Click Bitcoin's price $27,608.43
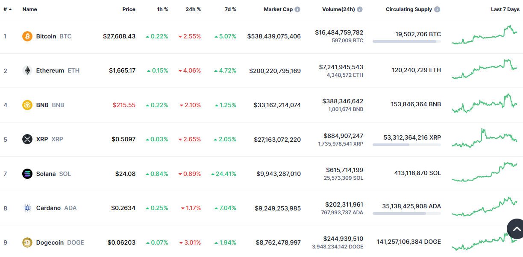The width and height of the screenshot is (523, 257). coord(119,36)
